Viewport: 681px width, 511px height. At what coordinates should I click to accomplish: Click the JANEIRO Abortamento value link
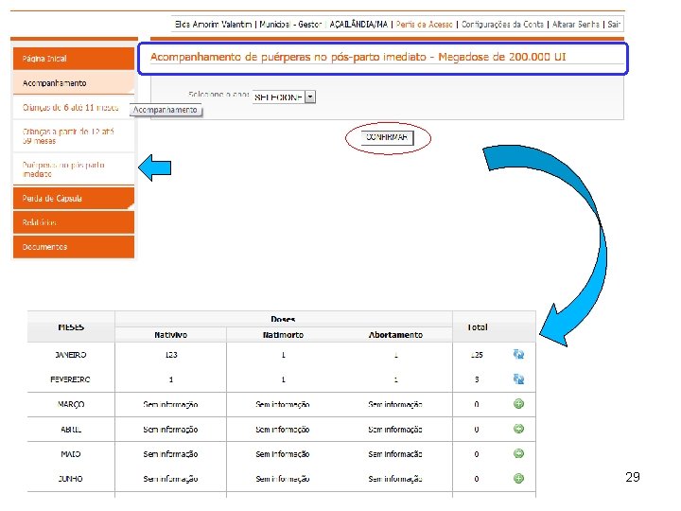(x=395, y=355)
